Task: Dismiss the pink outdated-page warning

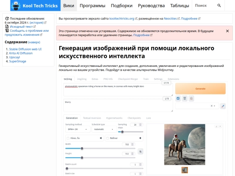Action: [227, 31]
